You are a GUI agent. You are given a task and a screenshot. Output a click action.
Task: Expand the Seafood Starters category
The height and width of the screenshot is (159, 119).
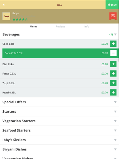[x=59, y=131]
